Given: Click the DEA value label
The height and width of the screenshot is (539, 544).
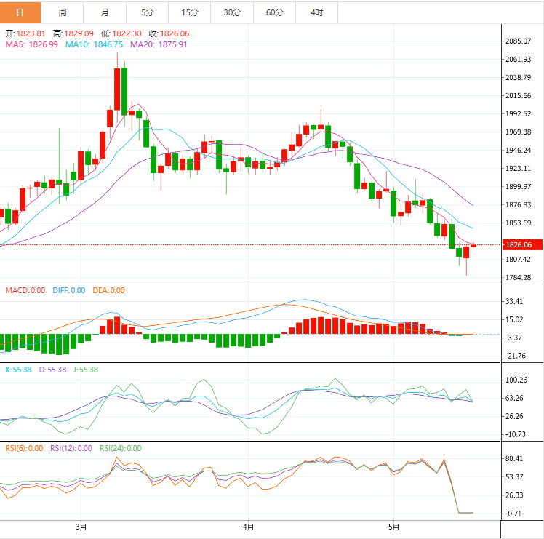Looking at the screenshot, I should (x=109, y=290).
